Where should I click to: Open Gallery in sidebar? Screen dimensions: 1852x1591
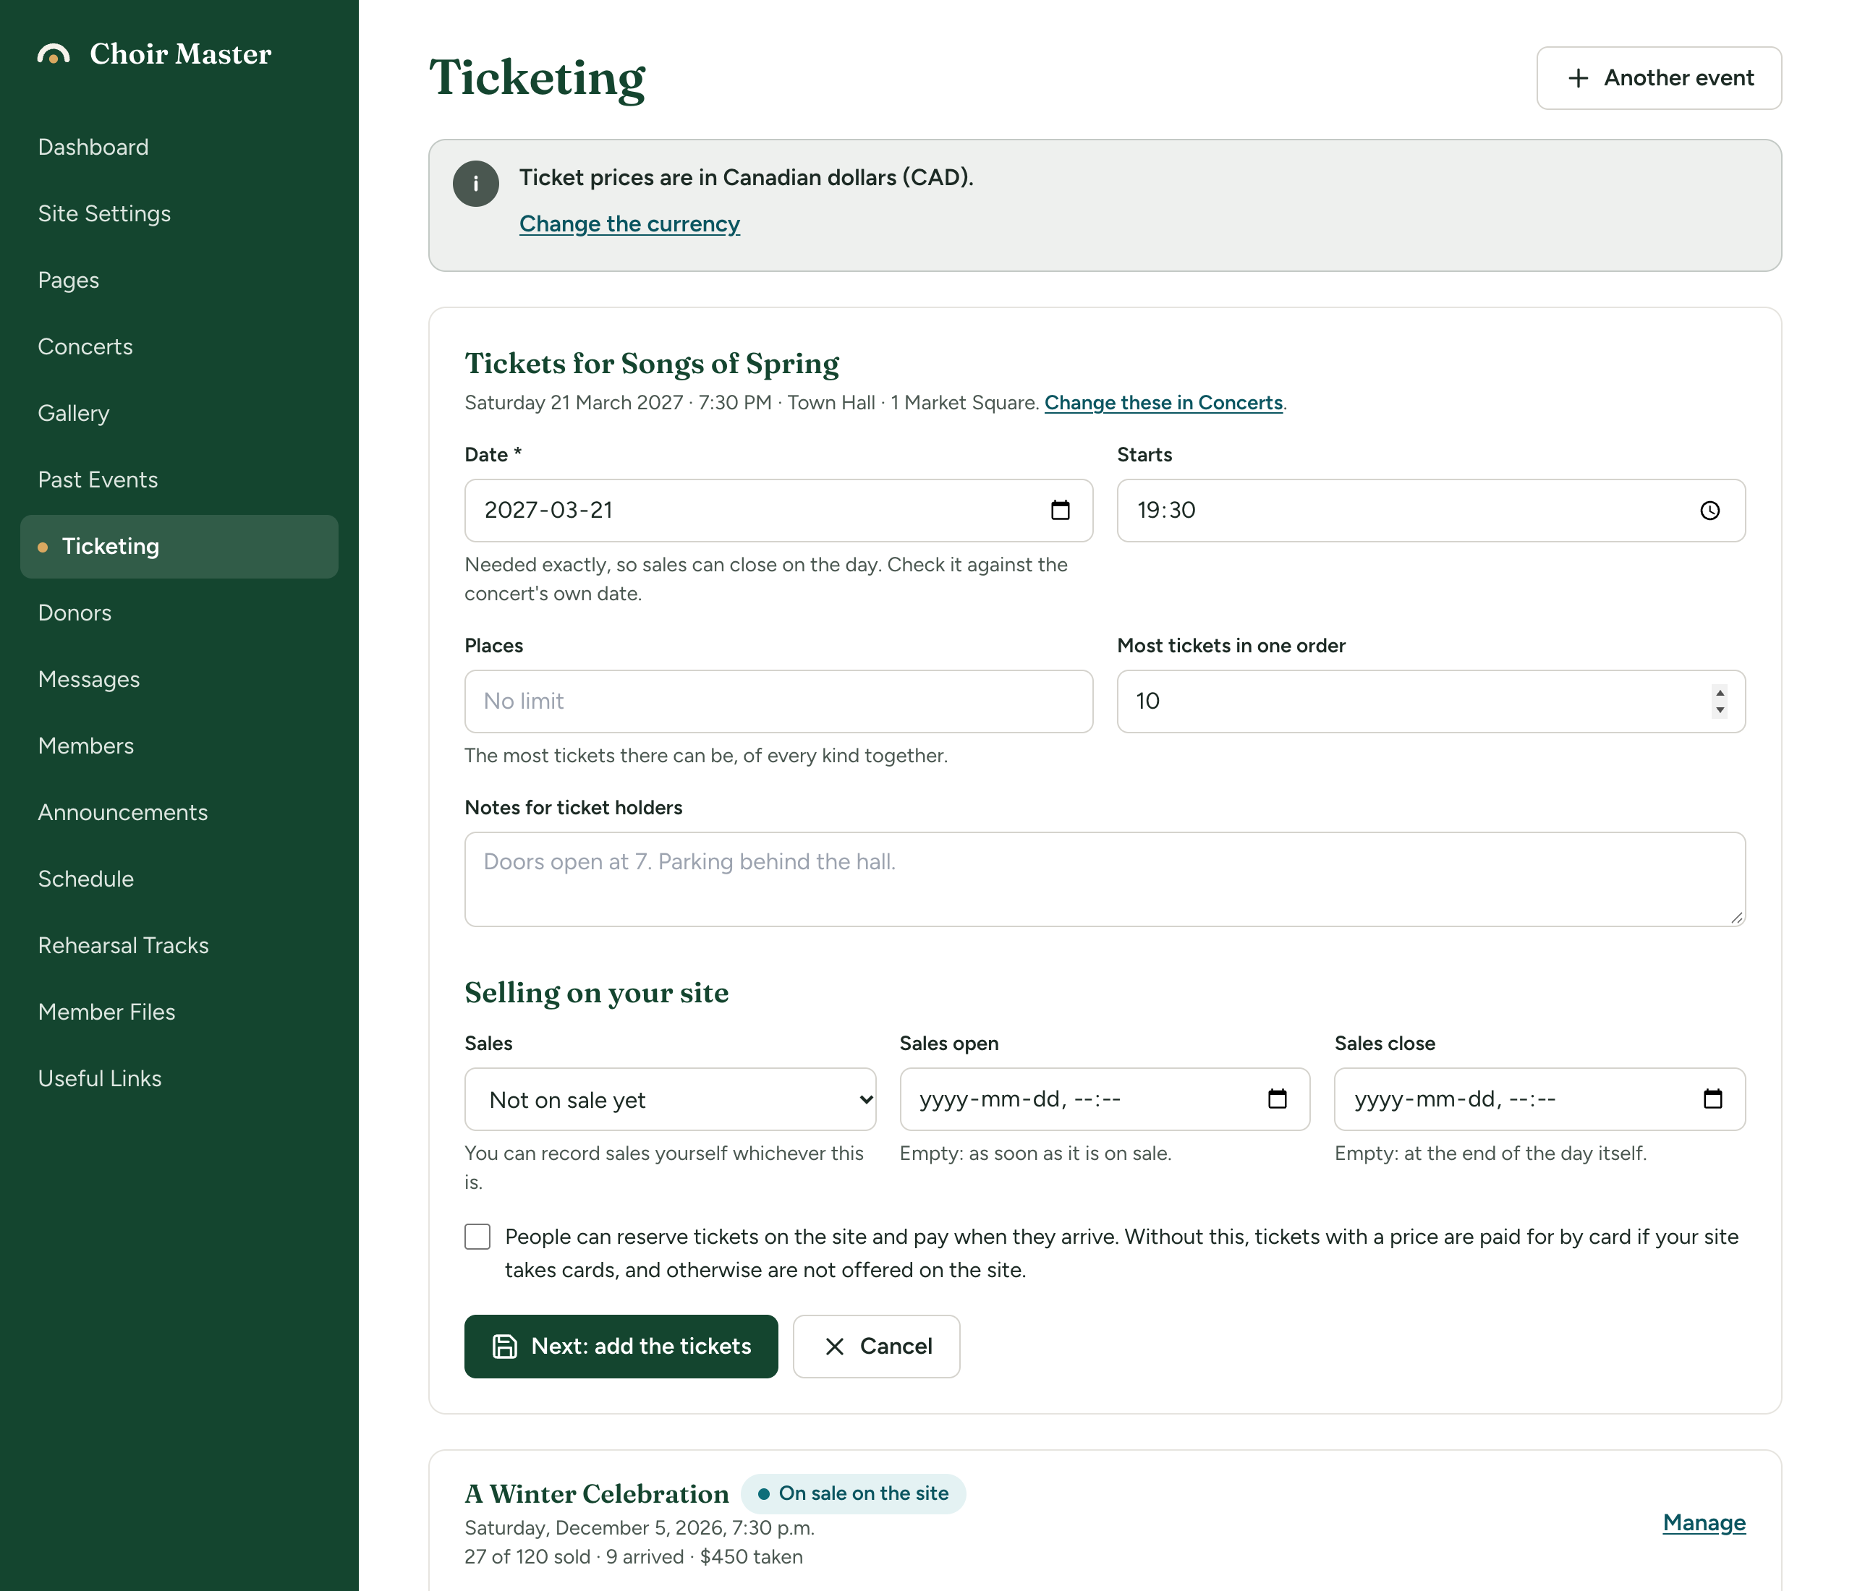coord(179,414)
